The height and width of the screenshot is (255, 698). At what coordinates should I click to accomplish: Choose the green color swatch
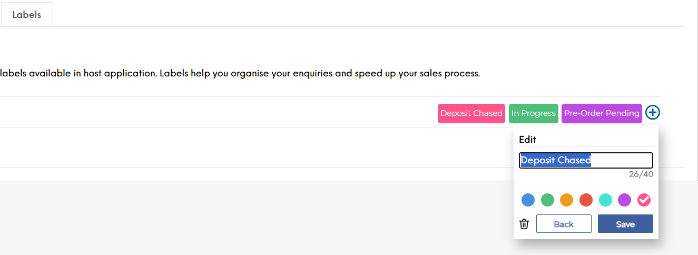[x=547, y=200]
